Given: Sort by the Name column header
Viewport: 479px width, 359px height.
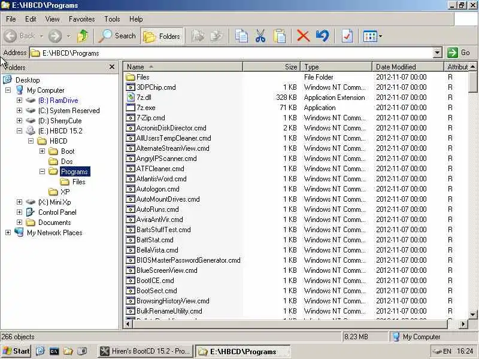Looking at the screenshot, I should point(183,66).
